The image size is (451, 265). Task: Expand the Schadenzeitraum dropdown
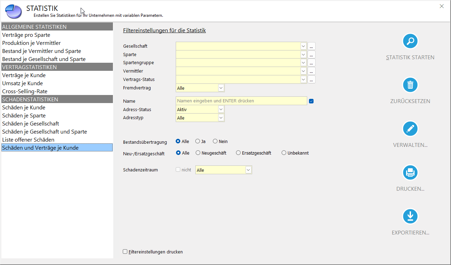(248, 170)
